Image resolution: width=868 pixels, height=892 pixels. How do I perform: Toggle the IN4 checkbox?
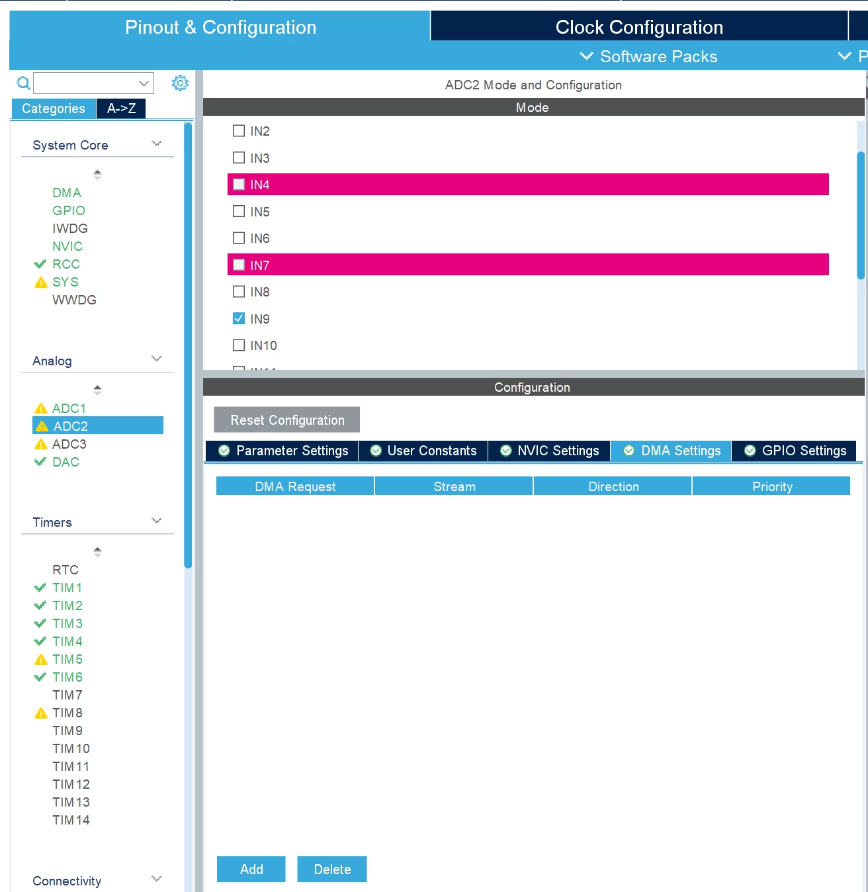coord(239,185)
